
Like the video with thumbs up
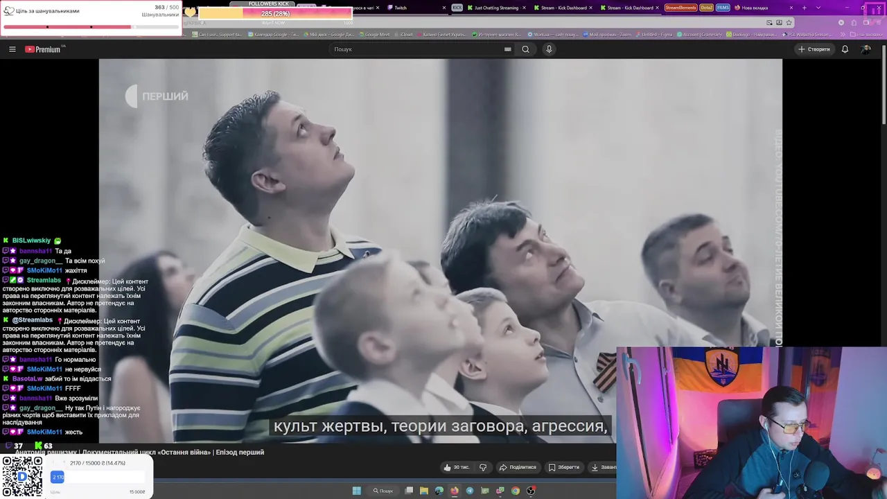[x=457, y=467]
